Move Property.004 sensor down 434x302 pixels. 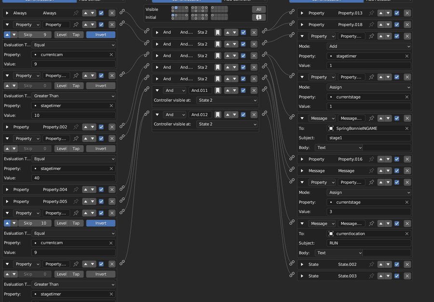(93, 190)
